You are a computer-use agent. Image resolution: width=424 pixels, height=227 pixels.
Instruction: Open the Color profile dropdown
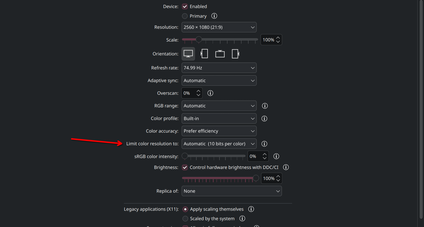click(219, 119)
